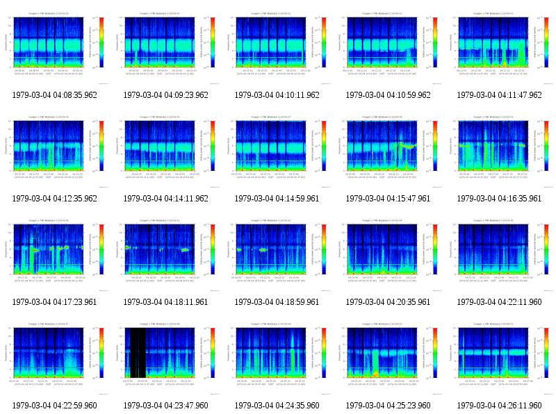Click caption text '1979-03-04 04:23:47.960'
This screenshot has width=556, height=414.
(165, 406)
